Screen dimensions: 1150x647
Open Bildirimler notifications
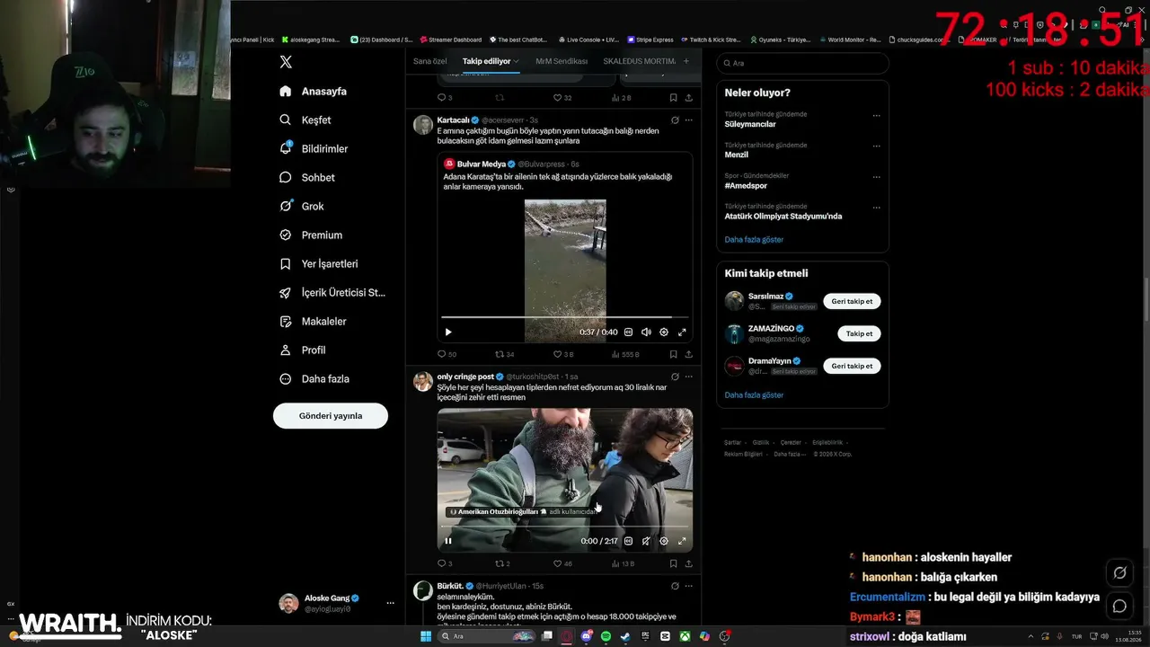coord(314,148)
